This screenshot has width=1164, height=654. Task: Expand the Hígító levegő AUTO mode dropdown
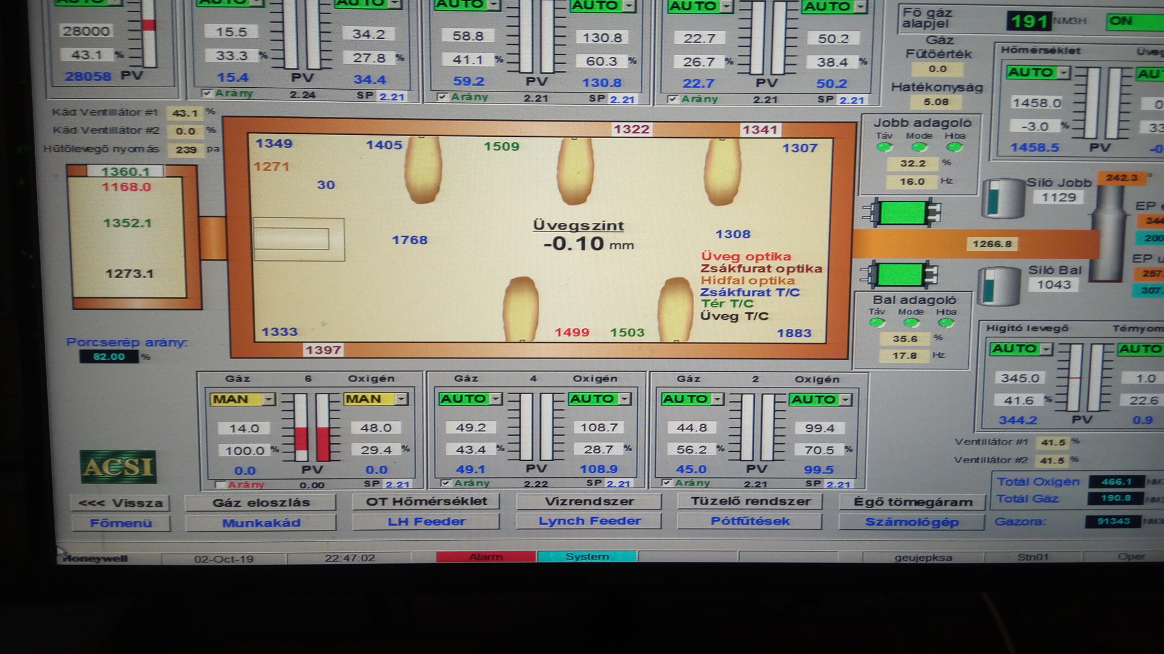pyautogui.click(x=1046, y=349)
